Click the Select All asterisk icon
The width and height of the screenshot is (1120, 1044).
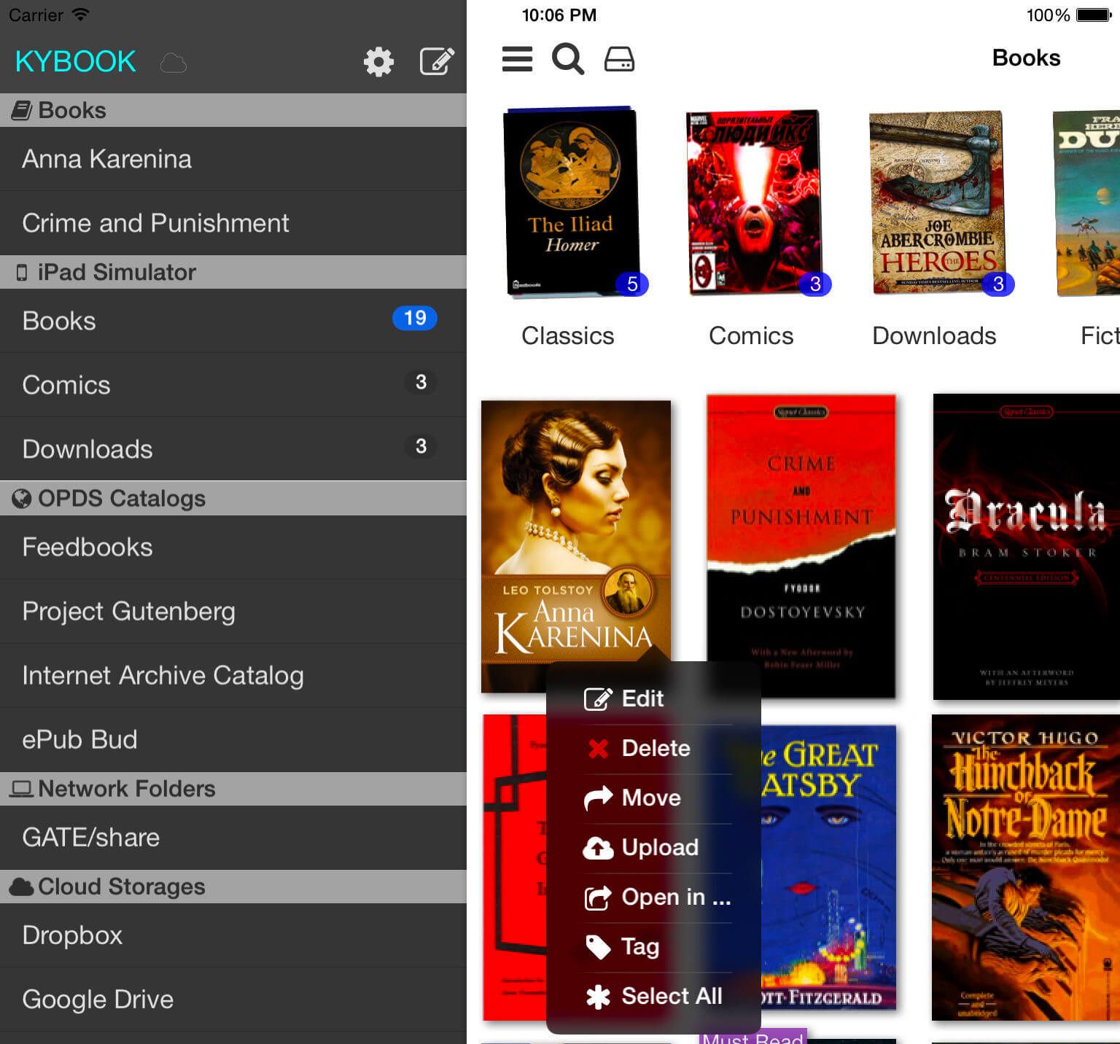[598, 996]
